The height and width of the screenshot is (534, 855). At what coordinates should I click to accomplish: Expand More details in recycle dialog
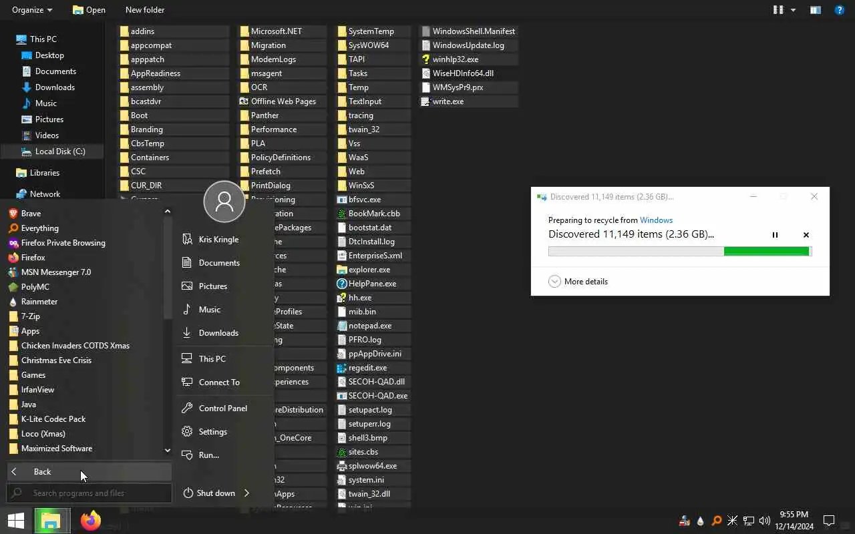(x=578, y=282)
